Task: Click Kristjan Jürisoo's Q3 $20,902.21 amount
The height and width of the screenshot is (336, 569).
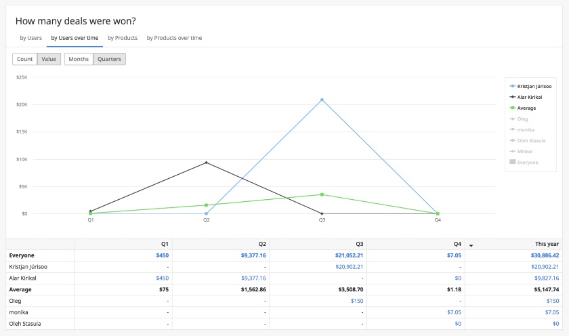Action: click(x=345, y=267)
